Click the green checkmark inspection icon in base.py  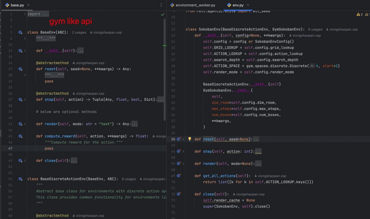coord(162,14)
